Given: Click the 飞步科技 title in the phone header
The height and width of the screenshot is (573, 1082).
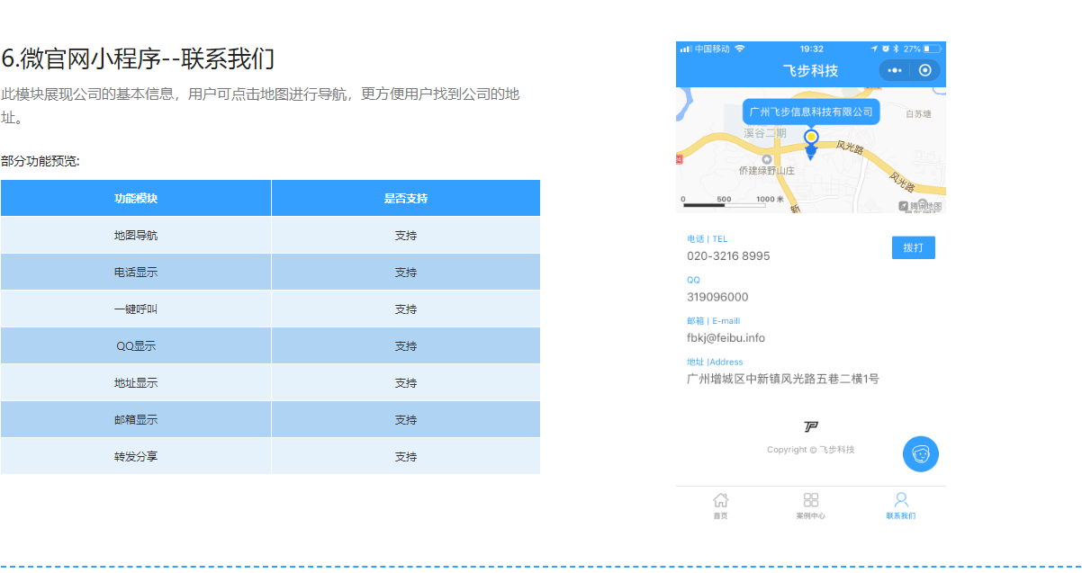Looking at the screenshot, I should point(811,70).
